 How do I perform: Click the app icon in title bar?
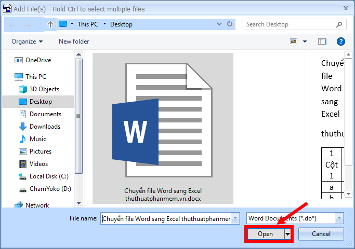coord(7,8)
